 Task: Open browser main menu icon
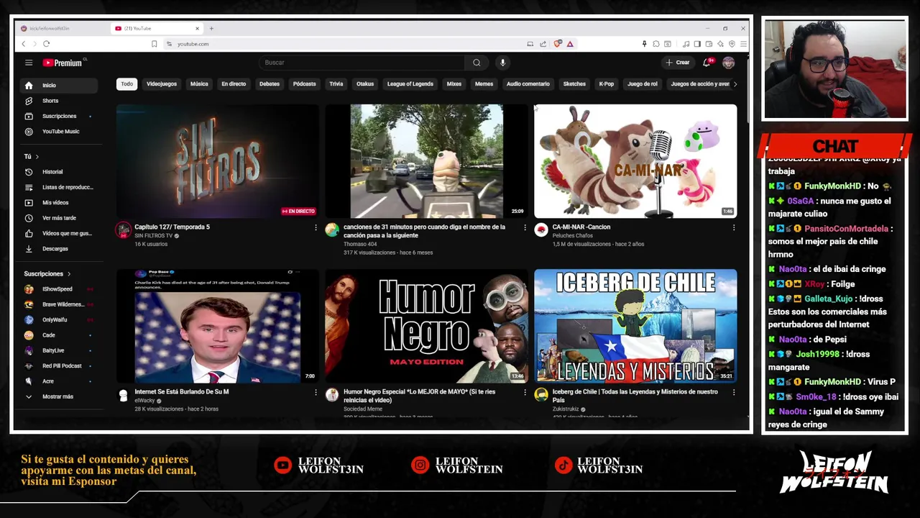[743, 44]
